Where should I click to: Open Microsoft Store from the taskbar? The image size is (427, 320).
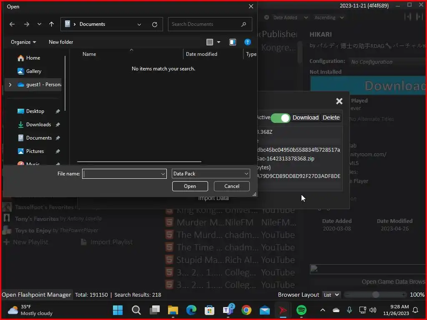[209, 310]
